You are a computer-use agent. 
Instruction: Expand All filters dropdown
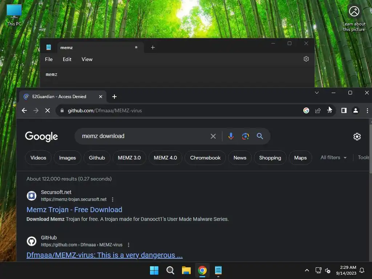coord(333,158)
